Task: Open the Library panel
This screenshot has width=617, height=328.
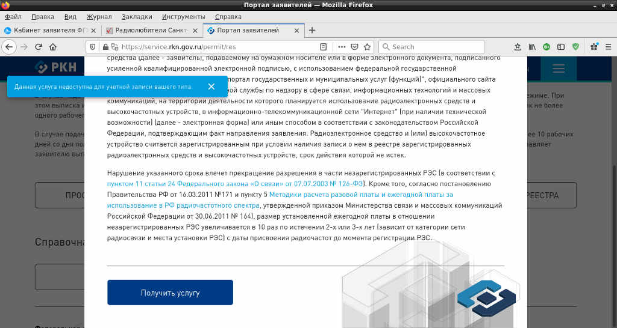Action: (x=532, y=47)
